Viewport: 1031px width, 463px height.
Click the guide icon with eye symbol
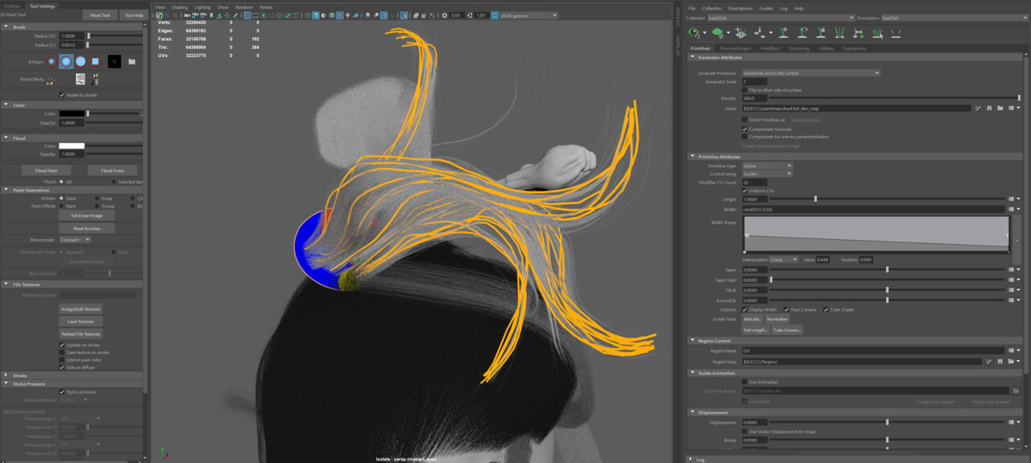click(x=802, y=32)
